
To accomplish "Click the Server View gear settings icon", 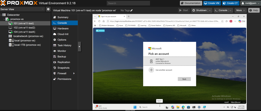I will pos(48,9).
